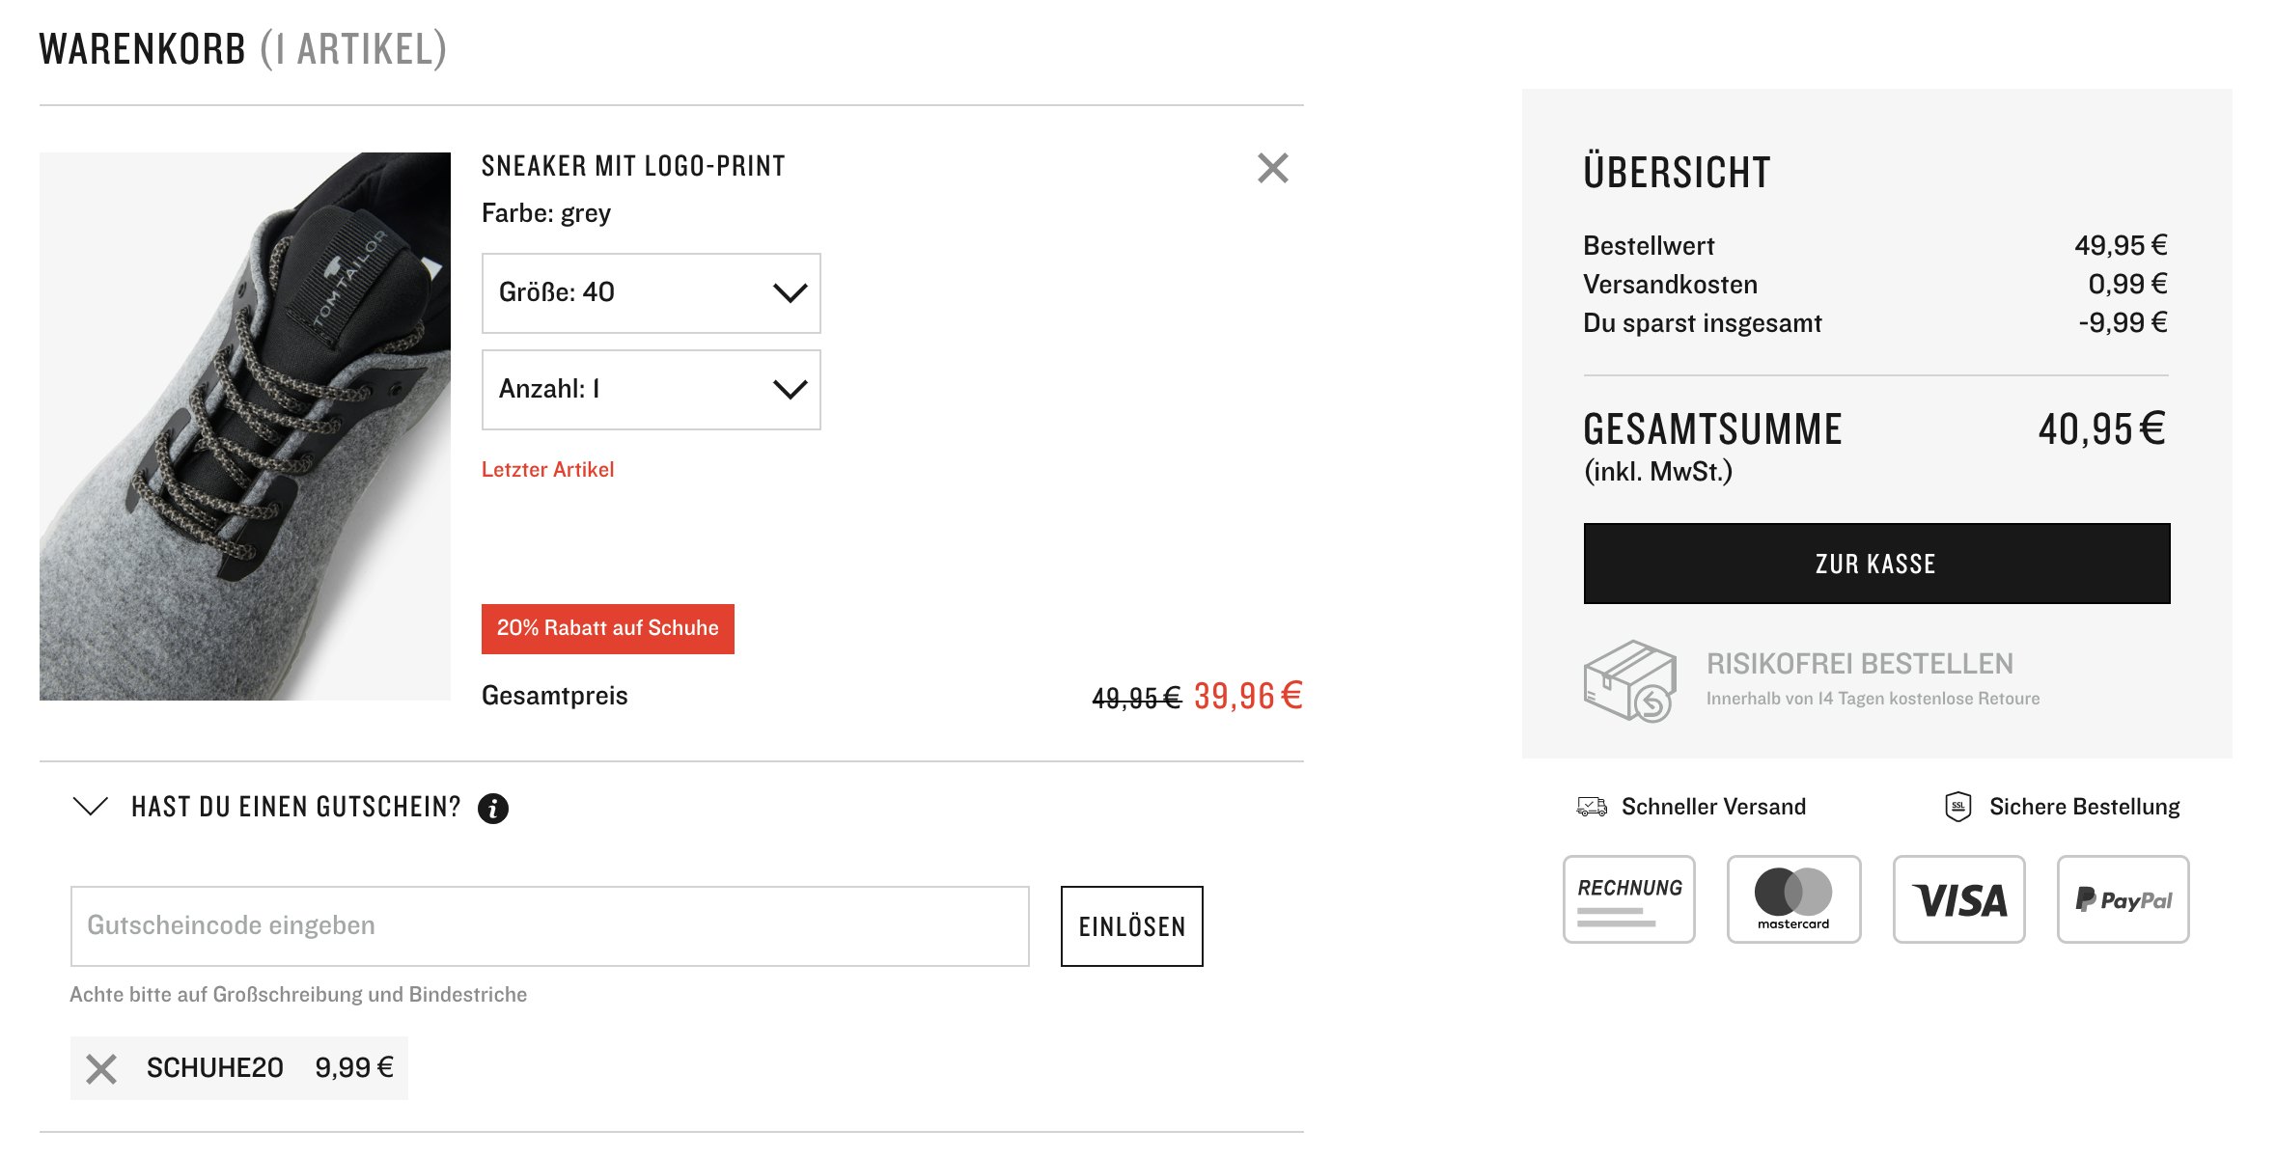Click the 20% Rabatt auf Schuhe badge
Screen dimensions: 2276x1157
(608, 629)
